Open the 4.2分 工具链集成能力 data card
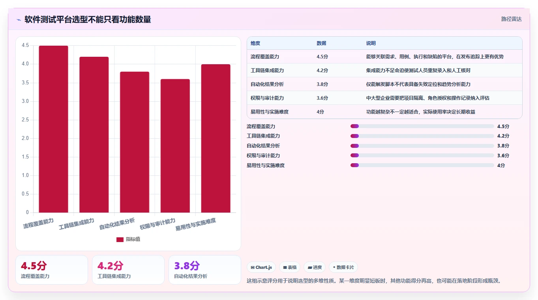This screenshot has width=538, height=300. [128, 270]
